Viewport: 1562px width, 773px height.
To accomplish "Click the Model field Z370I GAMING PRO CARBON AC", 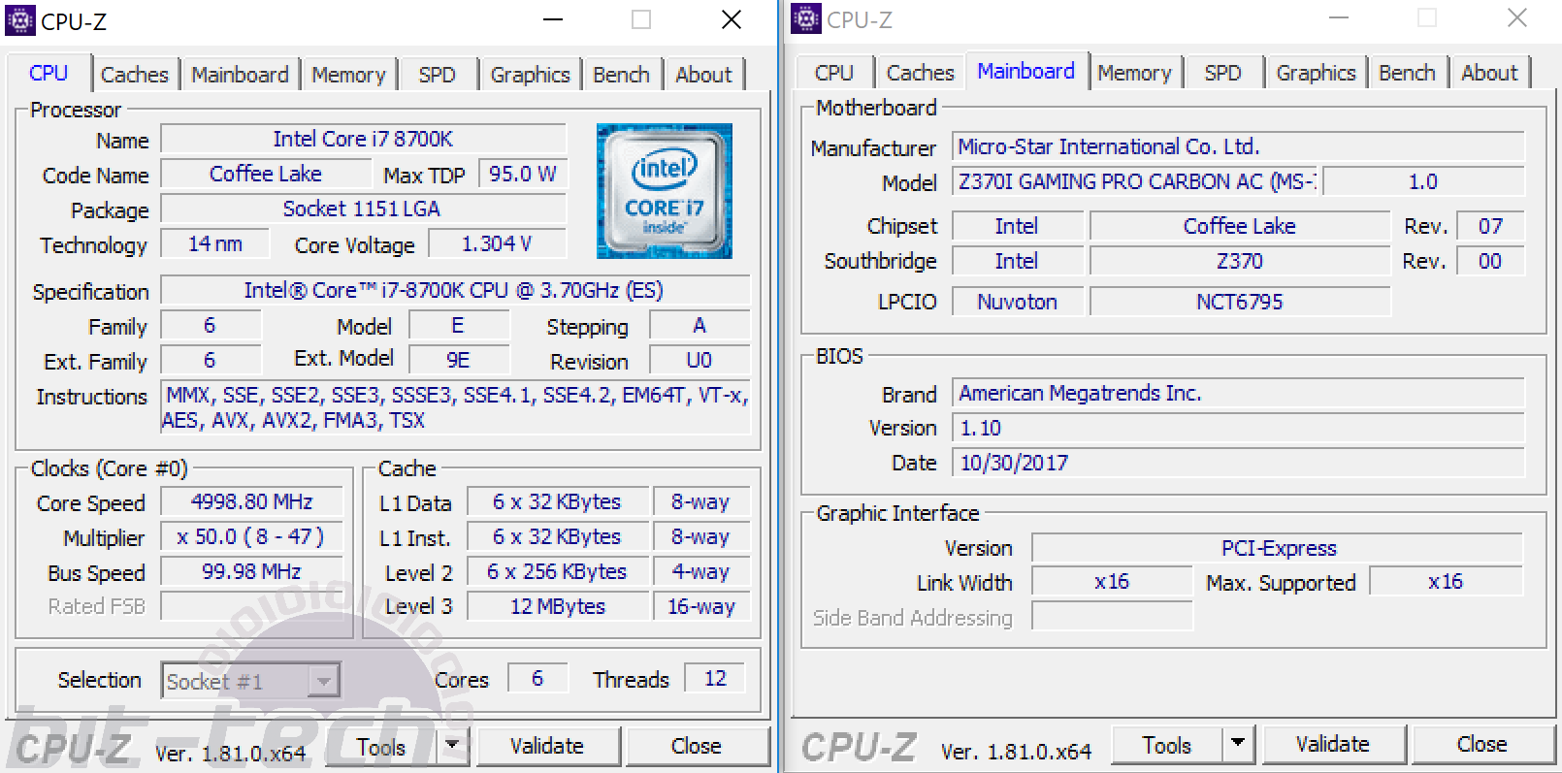I will click(x=1135, y=181).
